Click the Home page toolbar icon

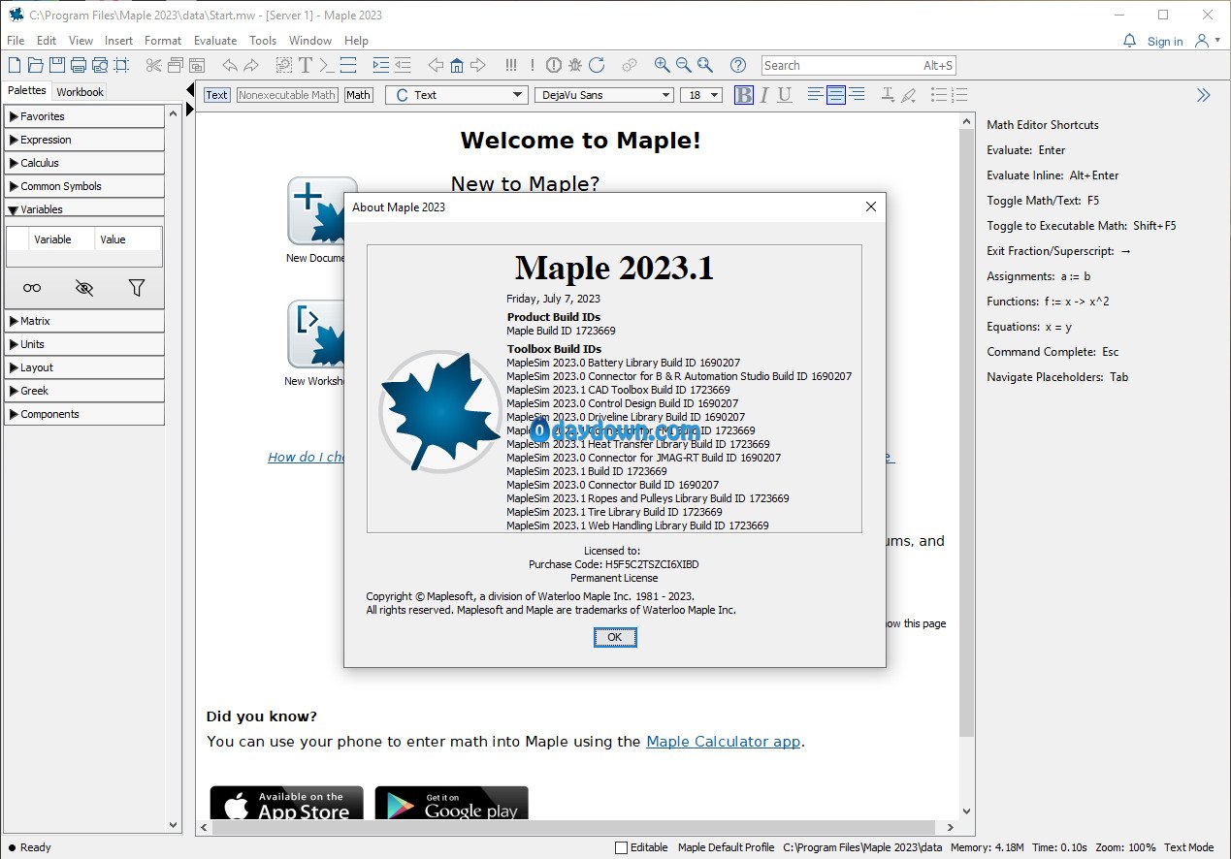point(456,65)
